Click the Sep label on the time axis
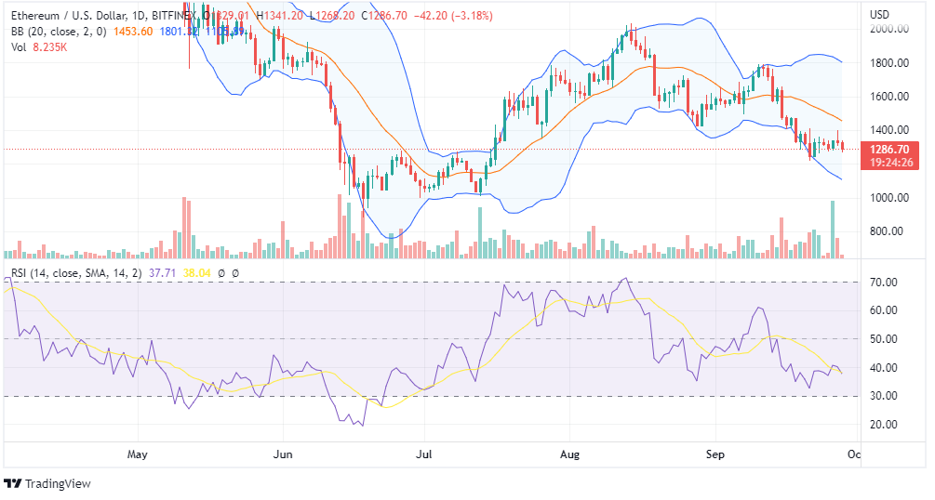Screen dimensions: 935x500 715,455
